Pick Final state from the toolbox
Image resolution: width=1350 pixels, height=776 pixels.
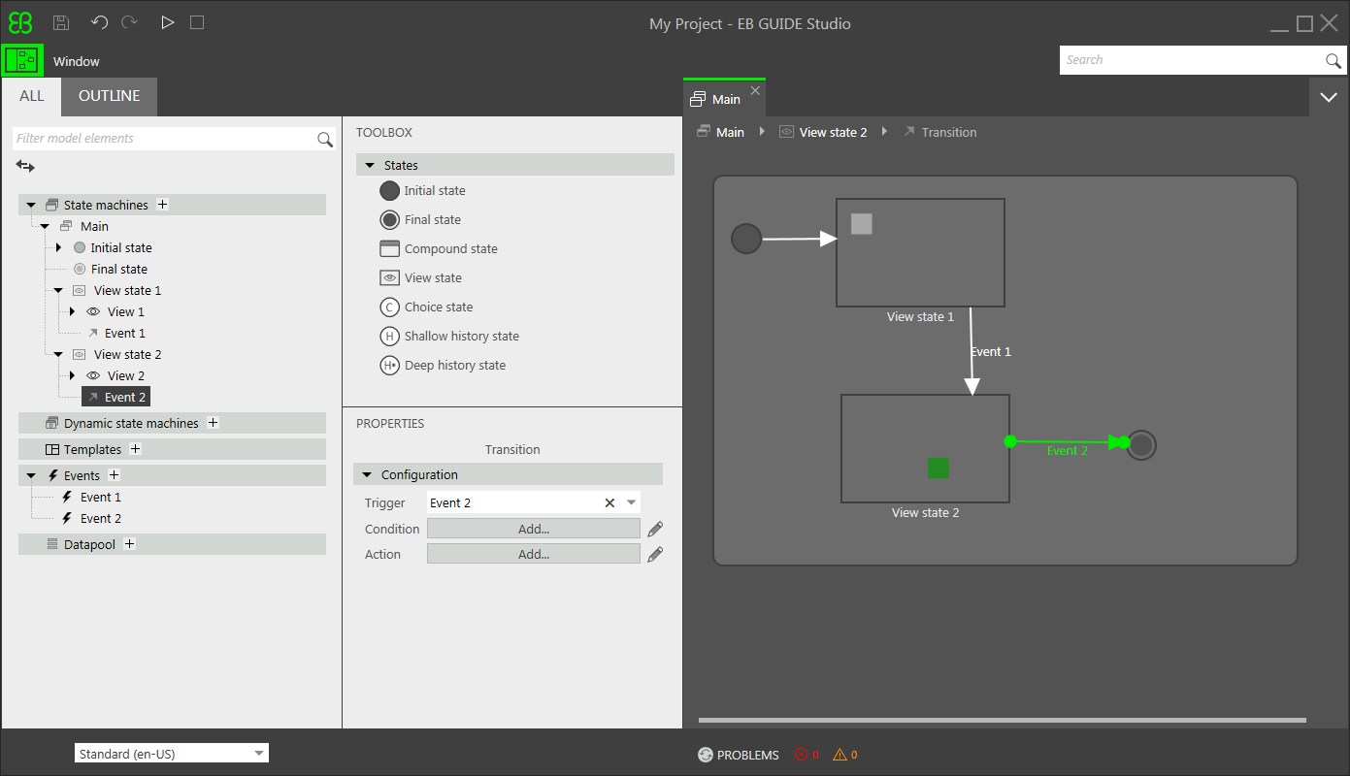coord(421,219)
